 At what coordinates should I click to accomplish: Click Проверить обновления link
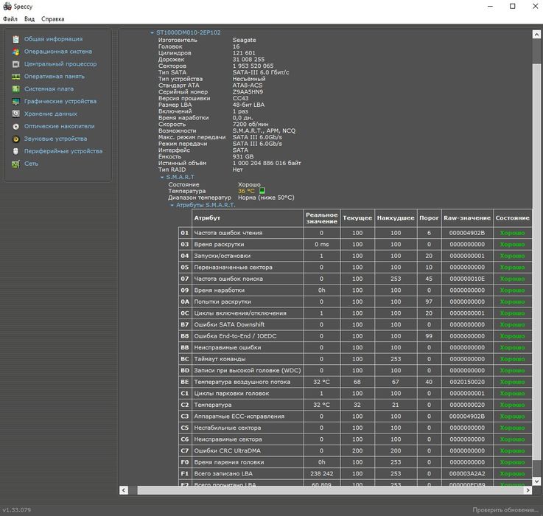coord(505,510)
